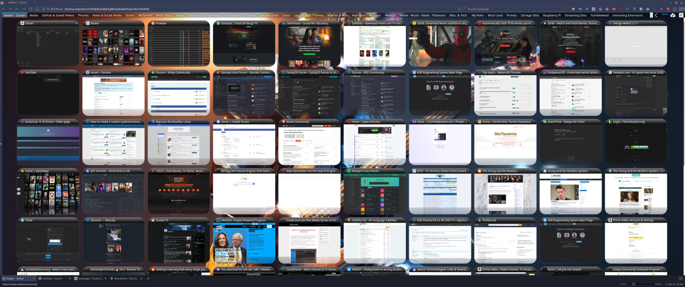Screen dimensions: 685x287
Task: Open the Phones bookmark folder
Action: pyautogui.click(x=83, y=15)
